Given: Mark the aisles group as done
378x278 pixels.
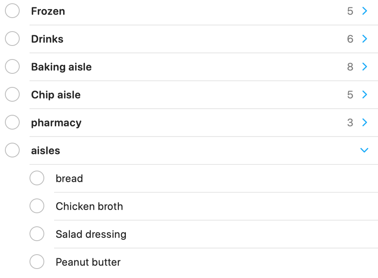Looking at the screenshot, I should [x=12, y=150].
